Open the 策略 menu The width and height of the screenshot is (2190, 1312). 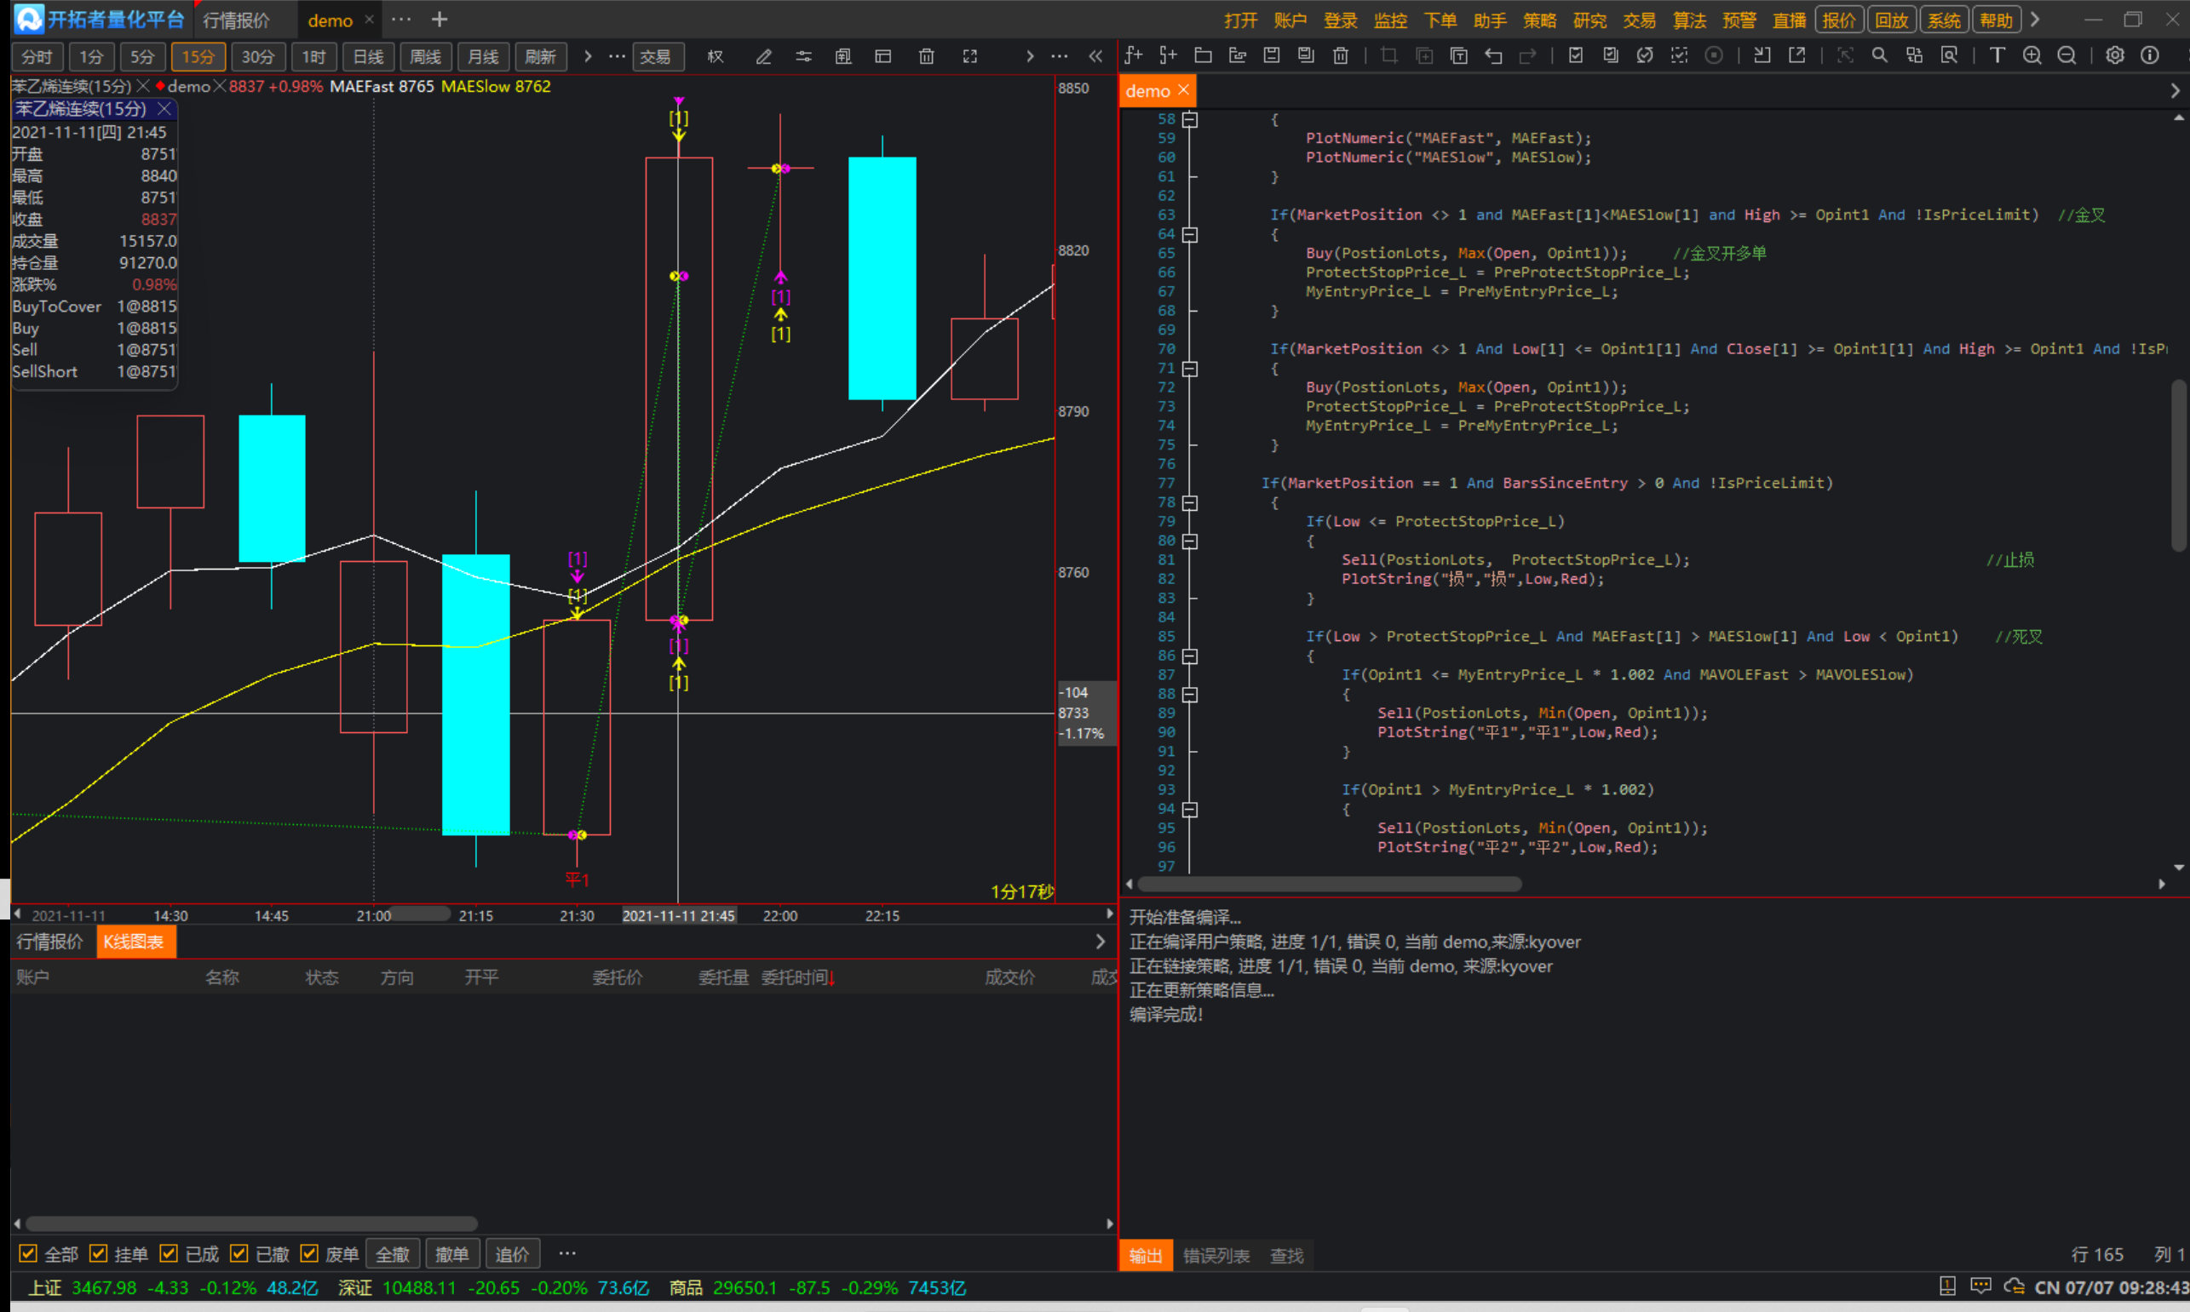click(1540, 20)
